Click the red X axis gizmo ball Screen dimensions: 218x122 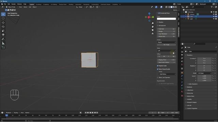click(x=149, y=17)
